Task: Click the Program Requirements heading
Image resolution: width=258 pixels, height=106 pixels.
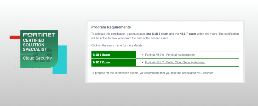Action: click(111, 27)
